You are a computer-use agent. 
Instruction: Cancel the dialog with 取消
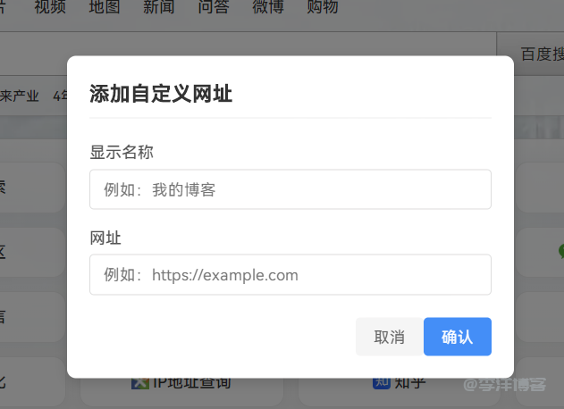[x=389, y=337]
